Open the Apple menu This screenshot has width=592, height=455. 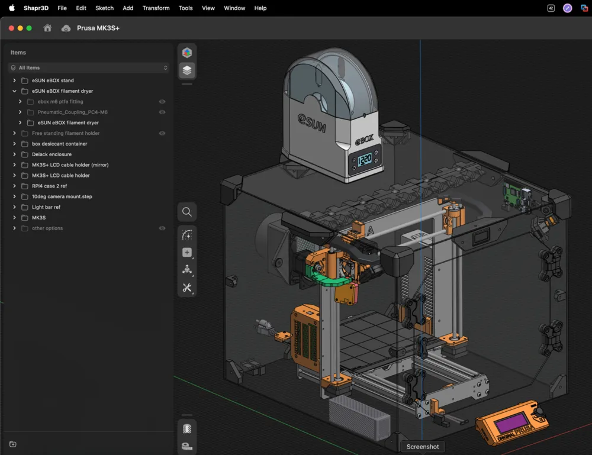click(x=12, y=8)
